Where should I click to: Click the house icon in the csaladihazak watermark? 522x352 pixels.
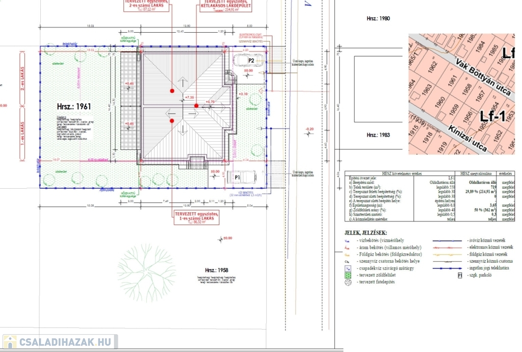tap(10, 342)
